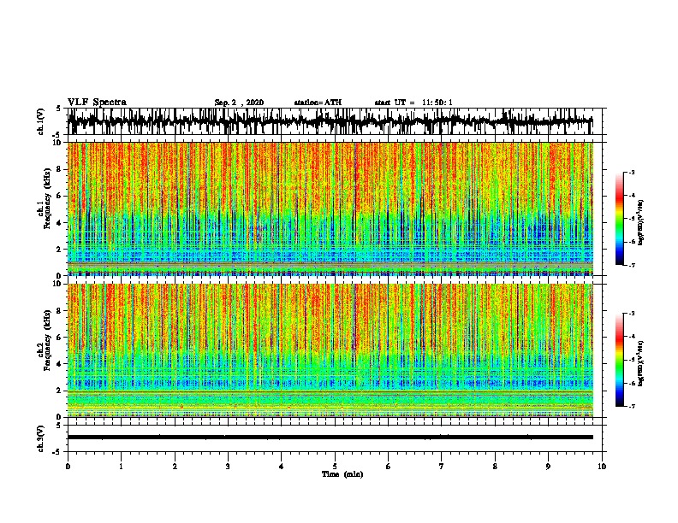
Task: Click the time axis tick label '0'
Action: pyautogui.click(x=68, y=467)
